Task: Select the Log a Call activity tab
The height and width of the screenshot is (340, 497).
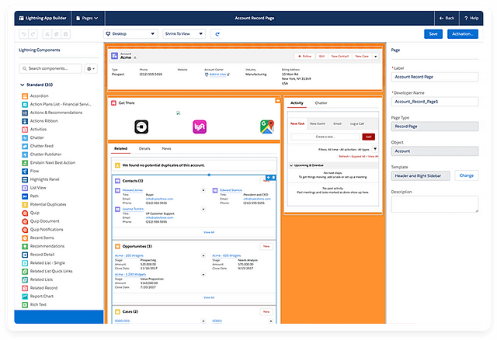Action: (357, 123)
